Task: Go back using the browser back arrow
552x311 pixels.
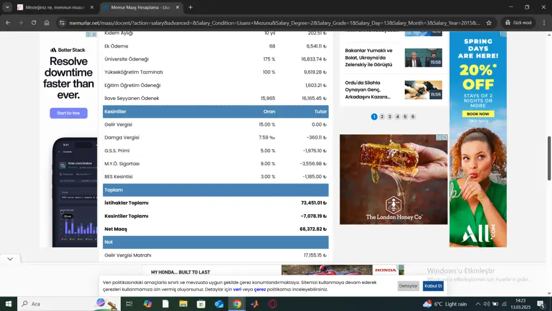Action: (8, 23)
